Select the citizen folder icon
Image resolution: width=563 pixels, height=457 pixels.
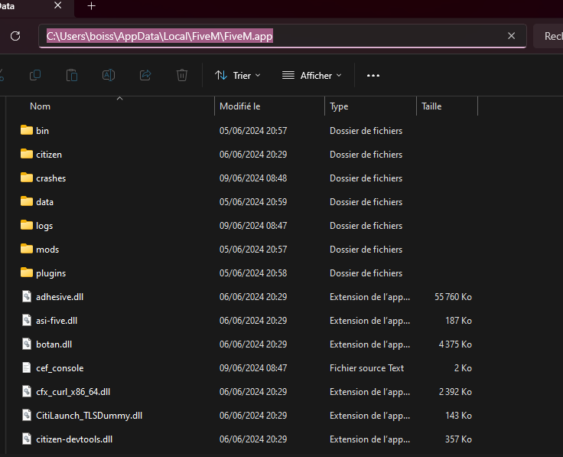(x=27, y=154)
